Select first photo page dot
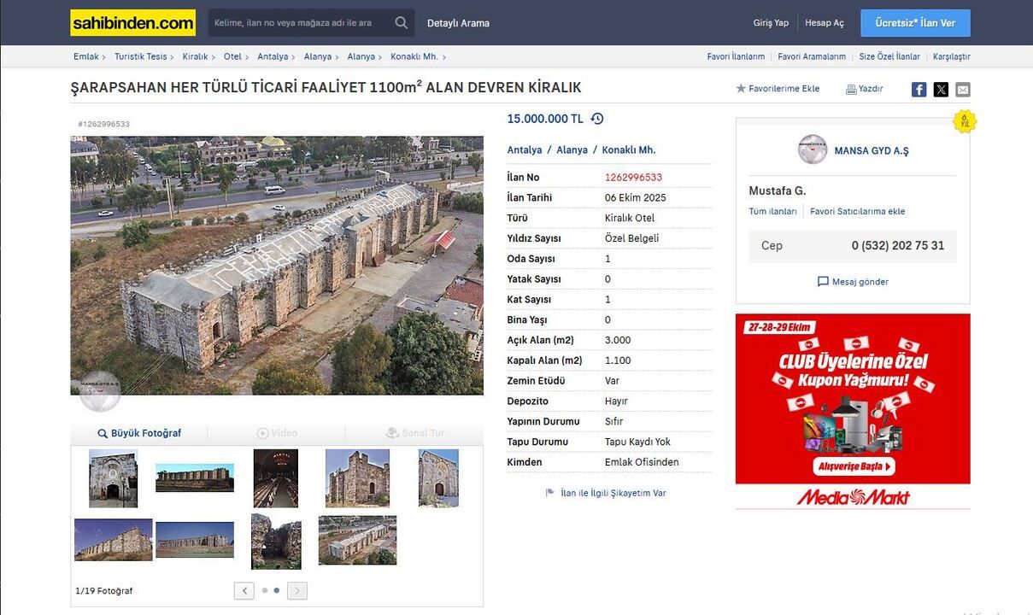The height and width of the screenshot is (615, 1033). [265, 590]
